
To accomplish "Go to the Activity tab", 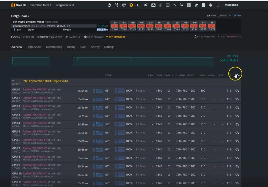I will click(x=95, y=47).
